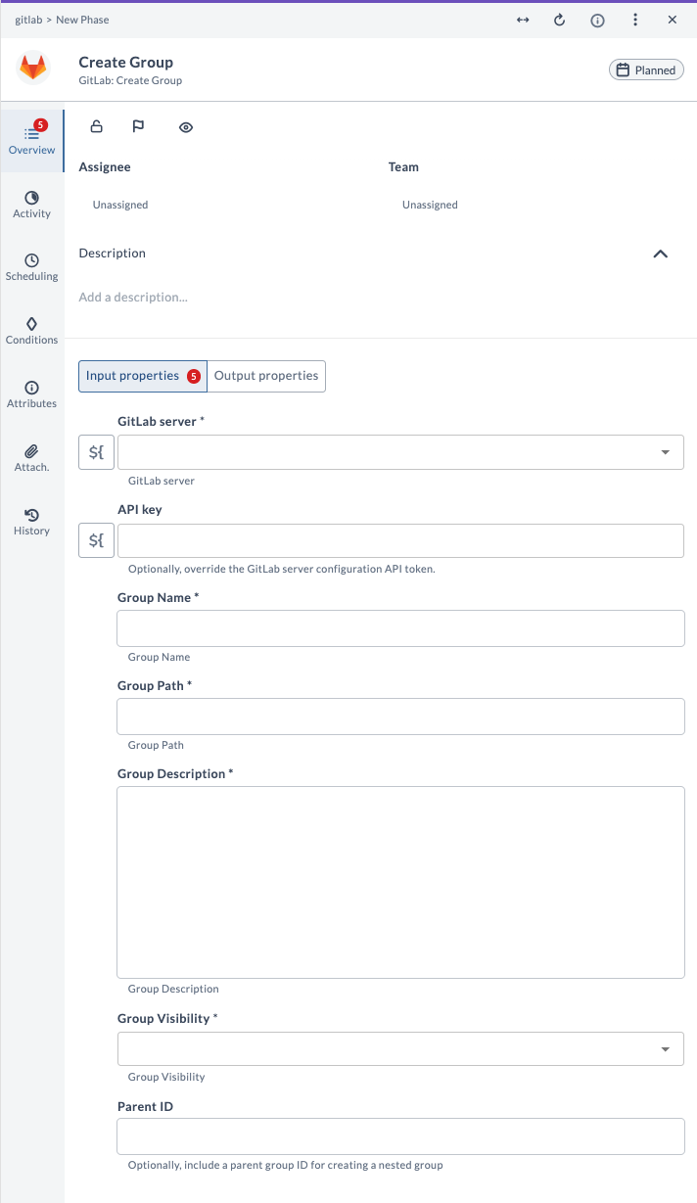Image resolution: width=697 pixels, height=1203 pixels.
Task: Toggle the lock icon
Action: (x=96, y=126)
